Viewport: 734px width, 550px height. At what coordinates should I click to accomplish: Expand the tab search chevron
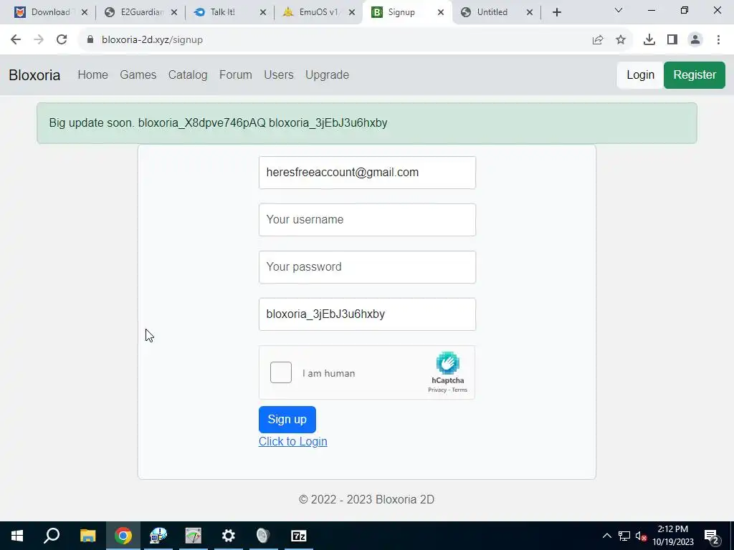coord(619,10)
